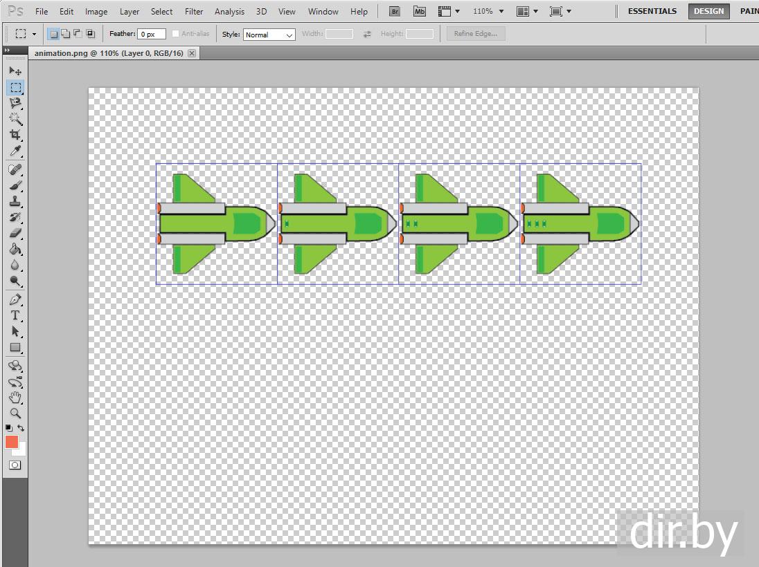Click the foreground color swatch
Screen dimensions: 759x567
12,442
